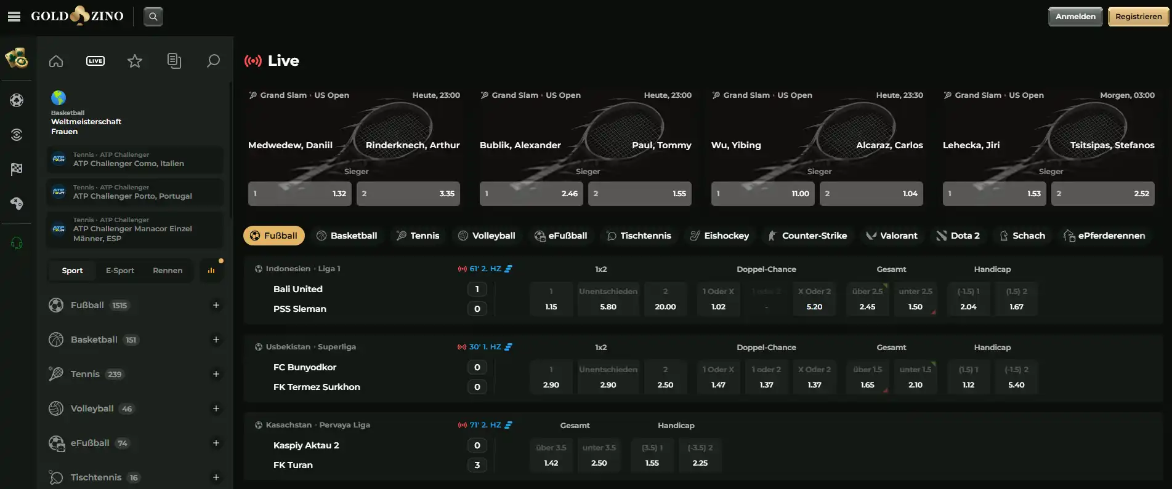
Task: Click the Registrieren button
Action: click(x=1138, y=17)
